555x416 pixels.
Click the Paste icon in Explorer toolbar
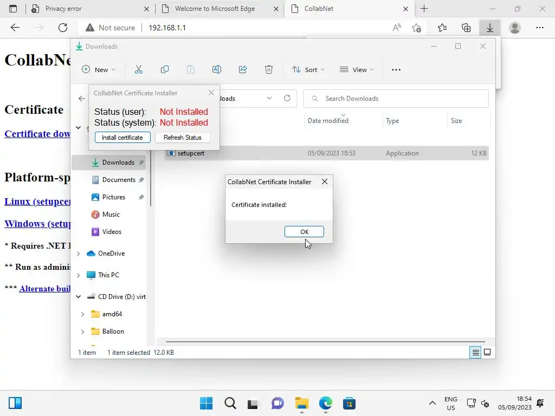[191, 70]
